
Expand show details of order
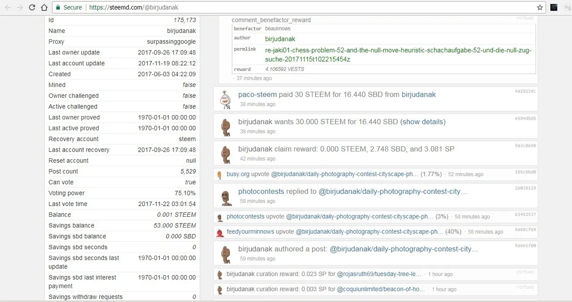423,122
